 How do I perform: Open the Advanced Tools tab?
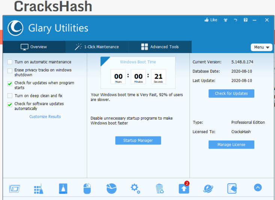(160, 47)
